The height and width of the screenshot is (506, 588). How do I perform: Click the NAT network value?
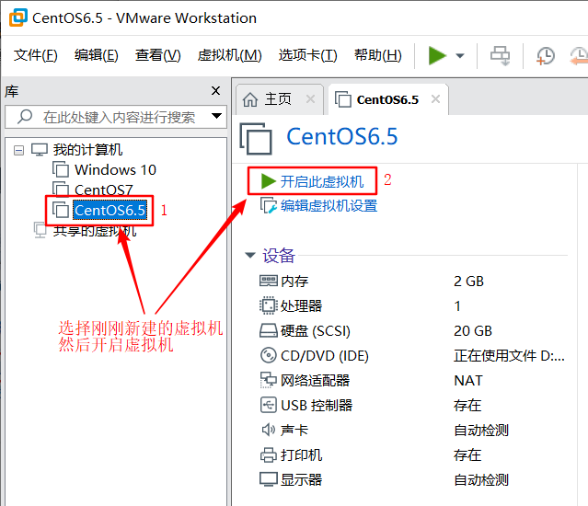pos(468,381)
